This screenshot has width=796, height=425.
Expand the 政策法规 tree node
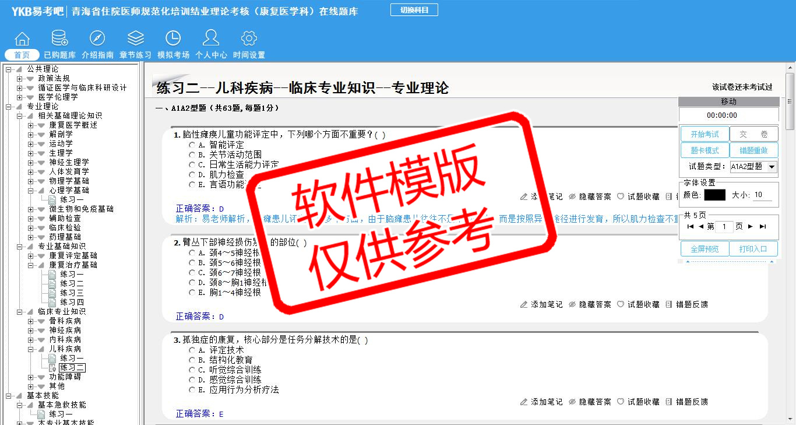[x=20, y=79]
